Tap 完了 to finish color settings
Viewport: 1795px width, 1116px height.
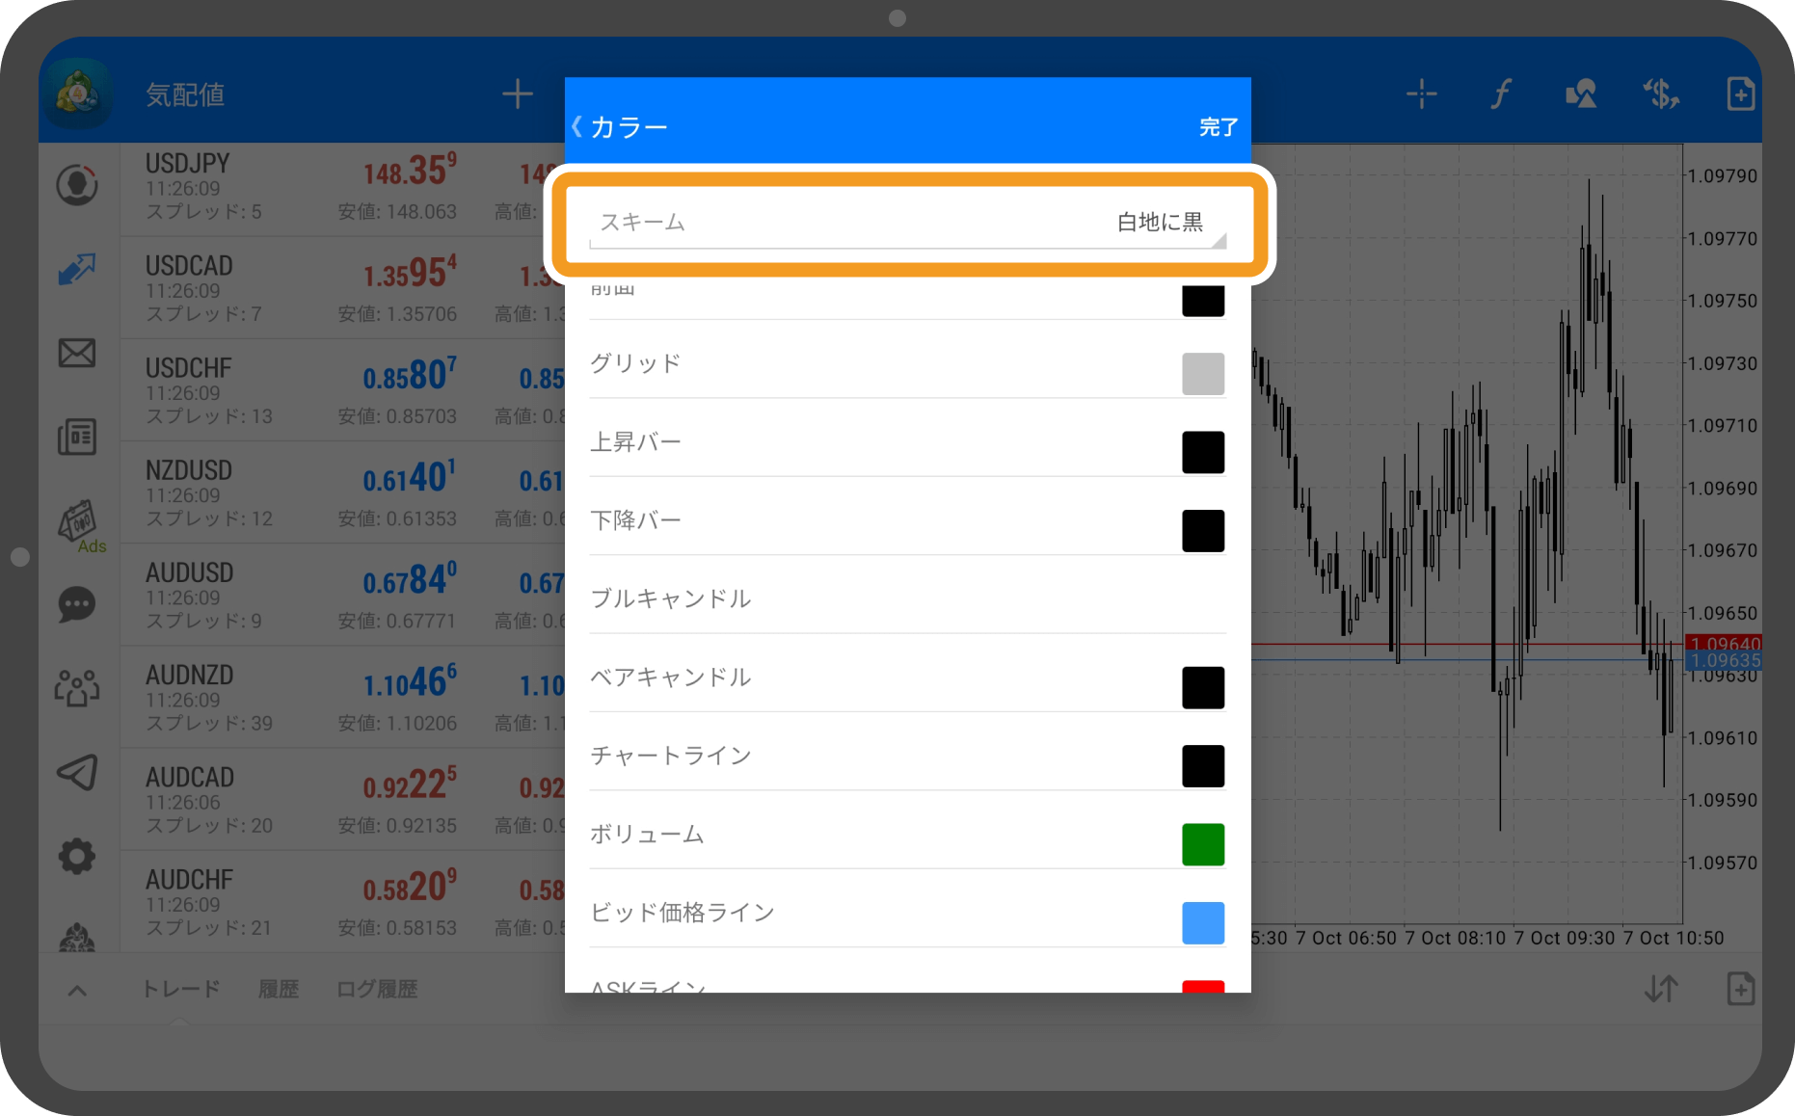pos(1218,126)
